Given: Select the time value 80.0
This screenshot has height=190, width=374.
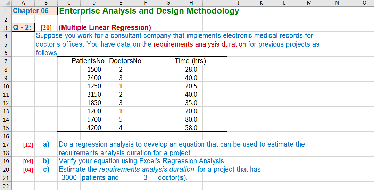Looking at the screenshot, I should [191, 119].
